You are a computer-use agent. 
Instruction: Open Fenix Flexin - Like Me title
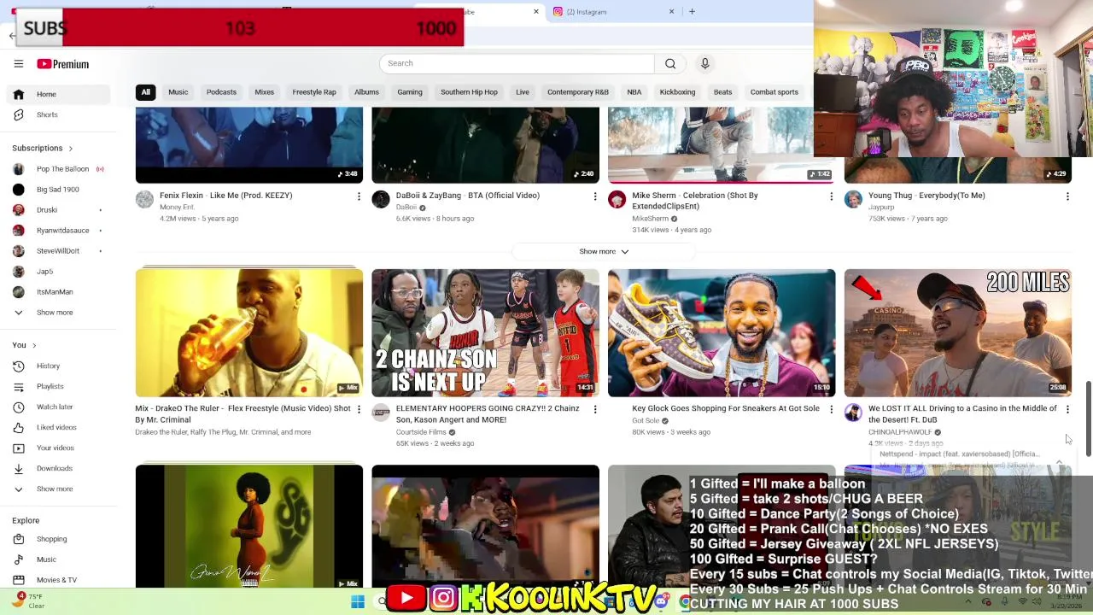pos(225,196)
